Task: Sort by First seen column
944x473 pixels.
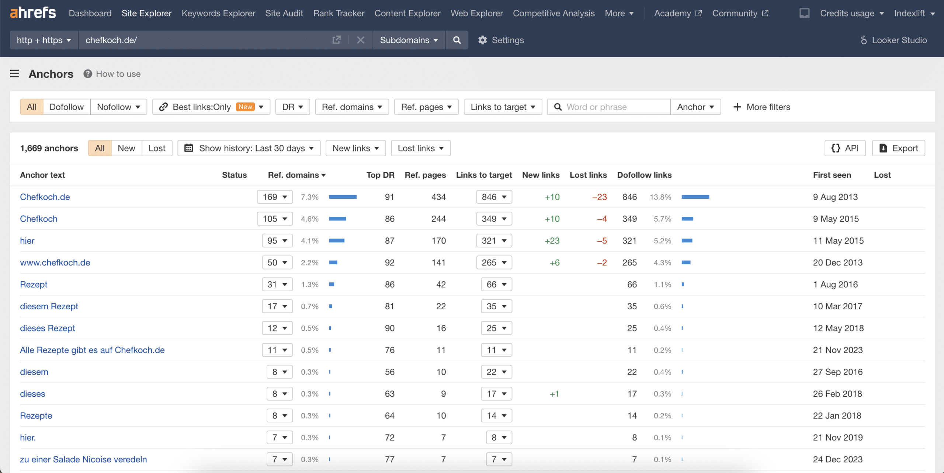Action: (832, 175)
